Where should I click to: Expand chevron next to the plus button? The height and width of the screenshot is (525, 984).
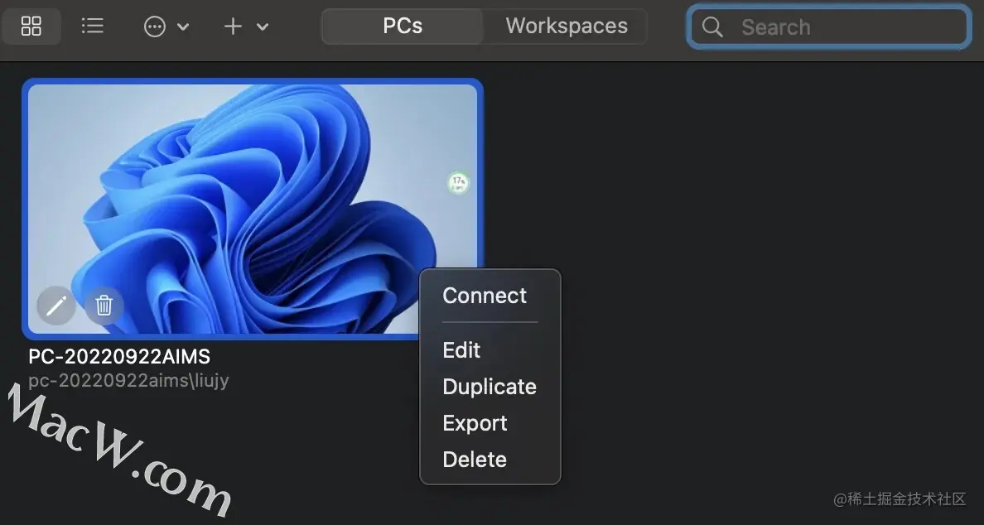tap(263, 27)
